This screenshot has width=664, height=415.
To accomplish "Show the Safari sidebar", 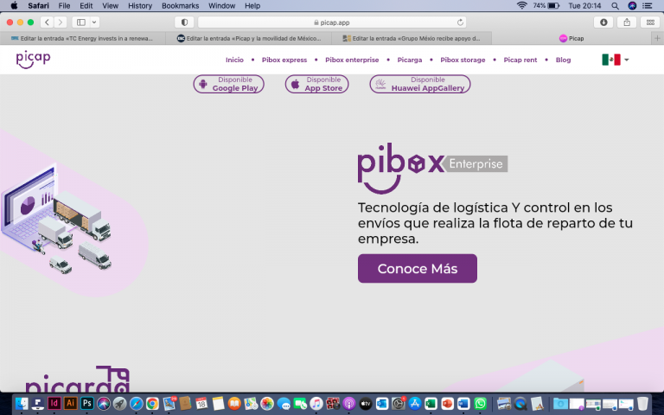I will click(81, 22).
